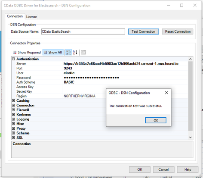The width and height of the screenshot is (203, 178).
Task: Expand the SSL category
Action: [x=13, y=137]
